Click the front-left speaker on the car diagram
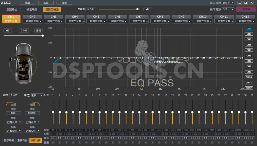Viewport: 257px width, 146px height. point(11,60)
